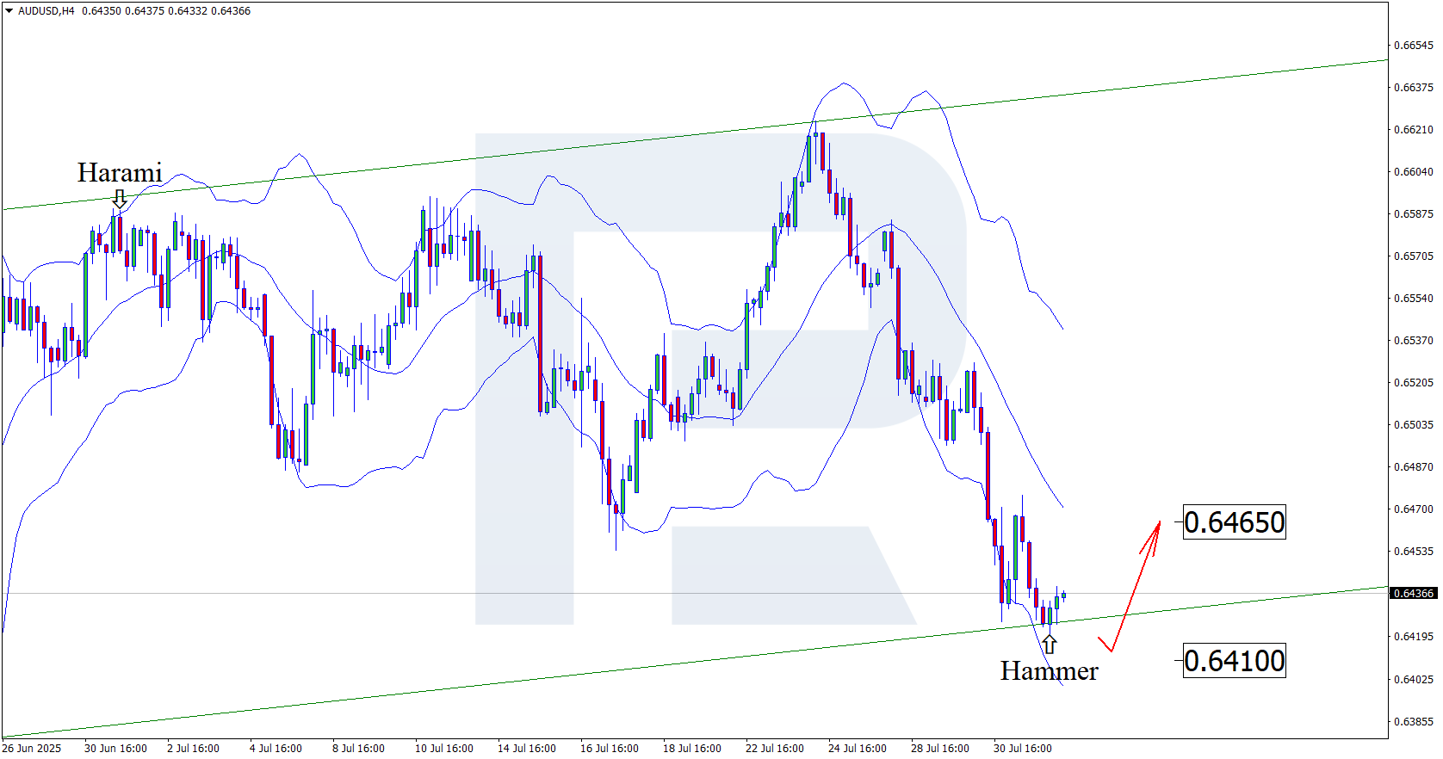This screenshot has width=1443, height=759.
Task: Click the 4 Jul 16:00 time label
Action: [276, 749]
